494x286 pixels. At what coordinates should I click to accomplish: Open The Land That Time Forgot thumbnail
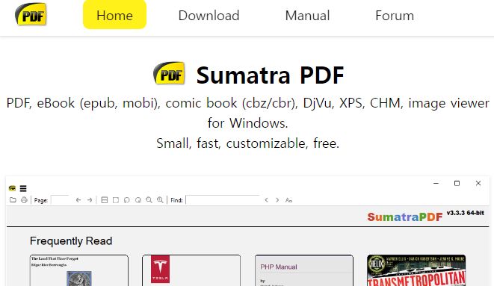click(x=79, y=270)
